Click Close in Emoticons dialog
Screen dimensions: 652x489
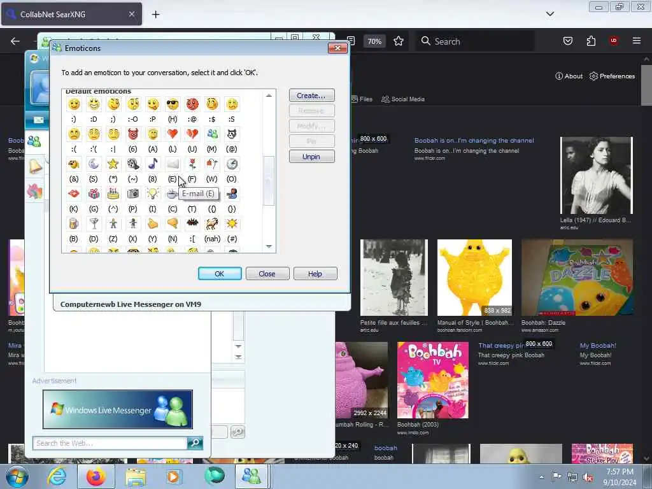(x=267, y=274)
